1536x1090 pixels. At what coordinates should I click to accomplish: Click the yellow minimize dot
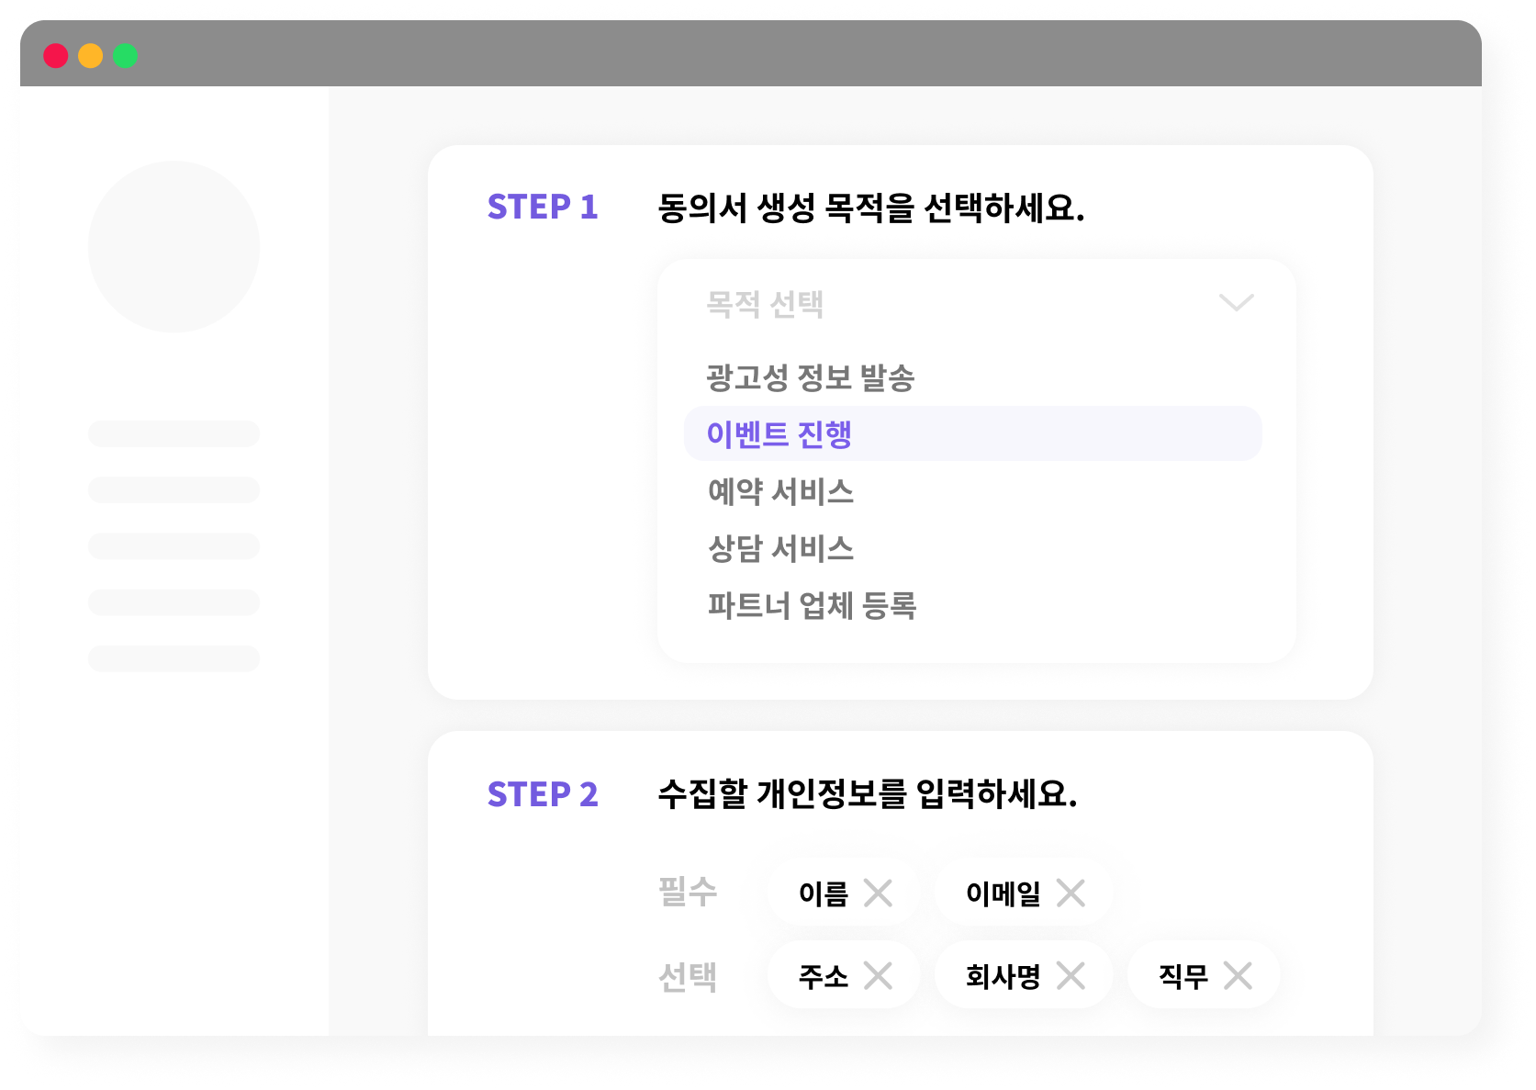(x=91, y=56)
